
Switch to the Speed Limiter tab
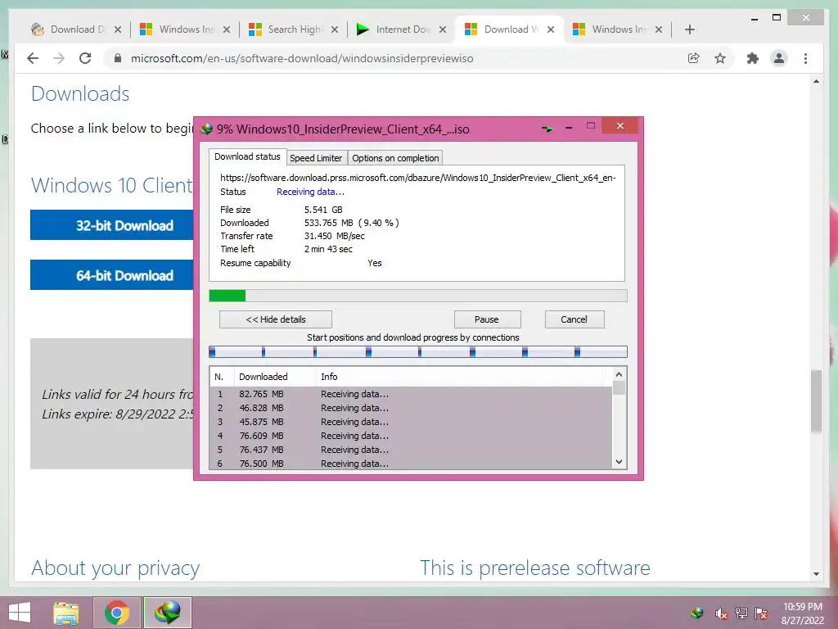coord(316,158)
